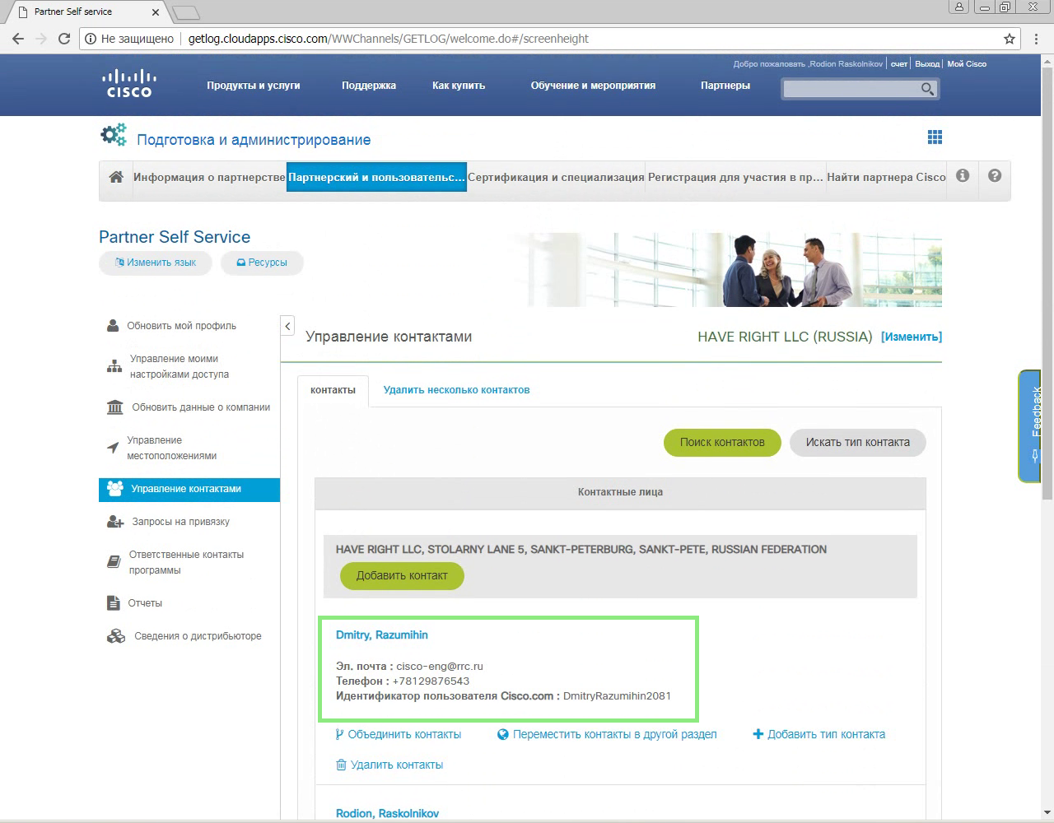Click the people icon in Управление контактами item
Screen dimensions: 1054x823
point(115,489)
